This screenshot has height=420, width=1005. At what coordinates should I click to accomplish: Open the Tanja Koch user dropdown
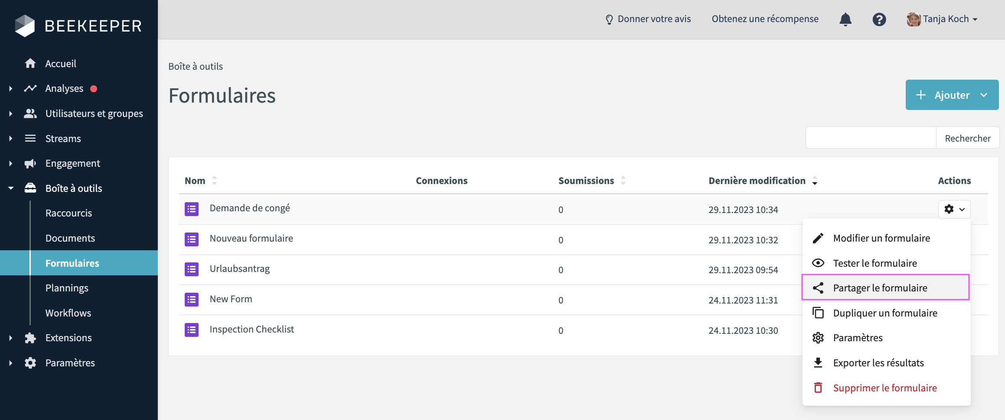(942, 19)
